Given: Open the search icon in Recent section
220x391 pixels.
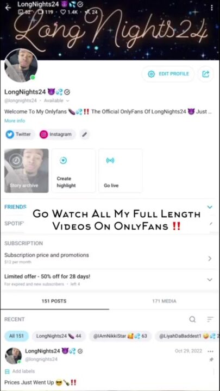Looking at the screenshot, I should point(192,319).
